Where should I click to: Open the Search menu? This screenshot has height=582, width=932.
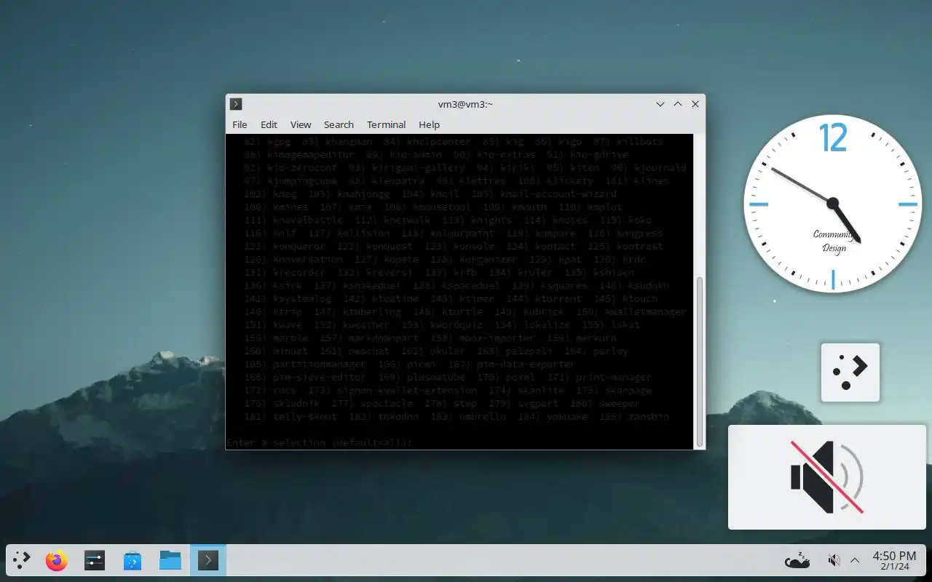[339, 124]
